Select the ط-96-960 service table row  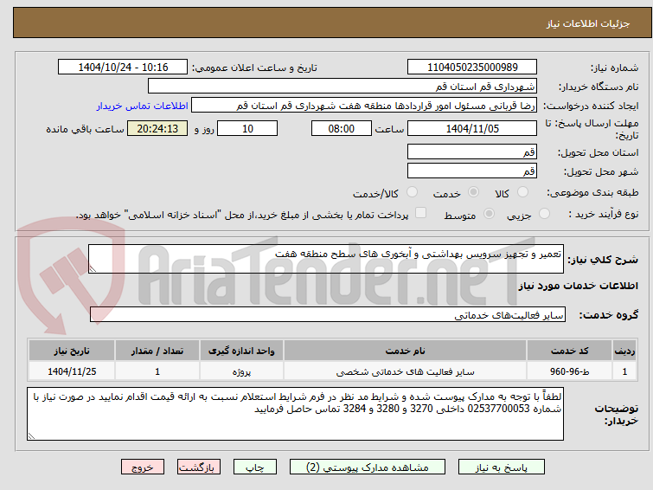332,371
